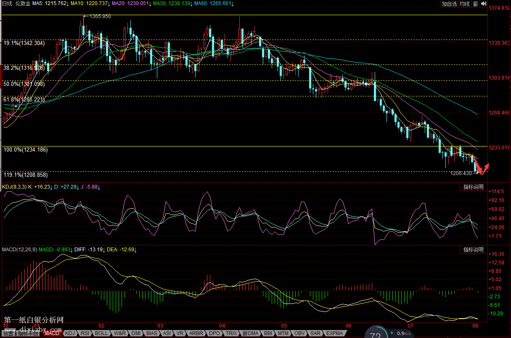Click the MA5: 1215.762 readout
The width and height of the screenshot is (511, 338).
coord(50,3)
